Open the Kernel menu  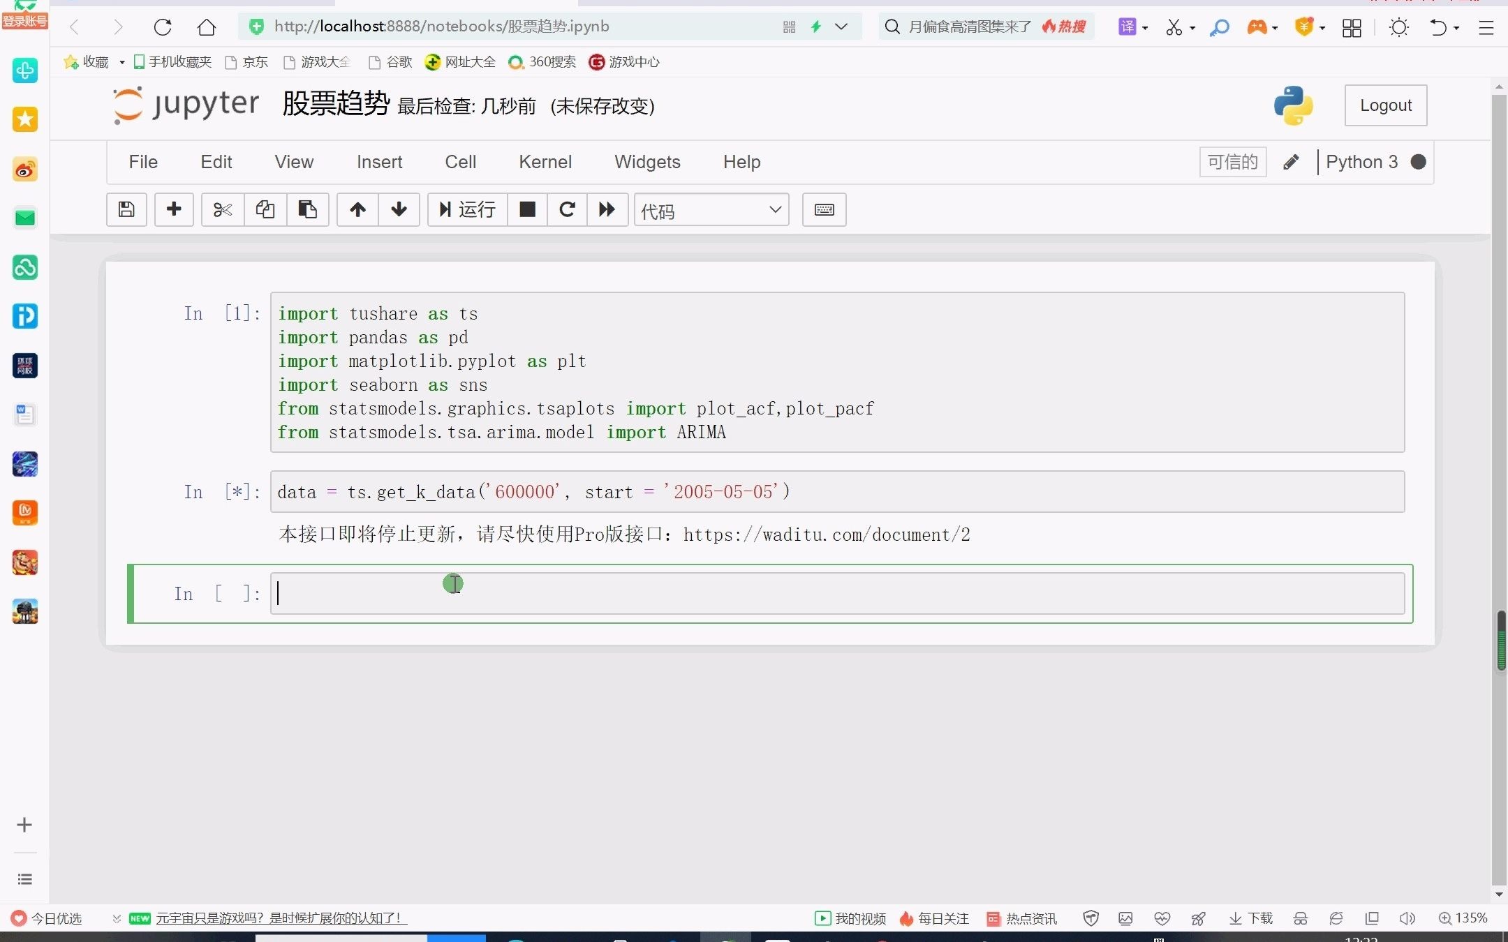(545, 162)
